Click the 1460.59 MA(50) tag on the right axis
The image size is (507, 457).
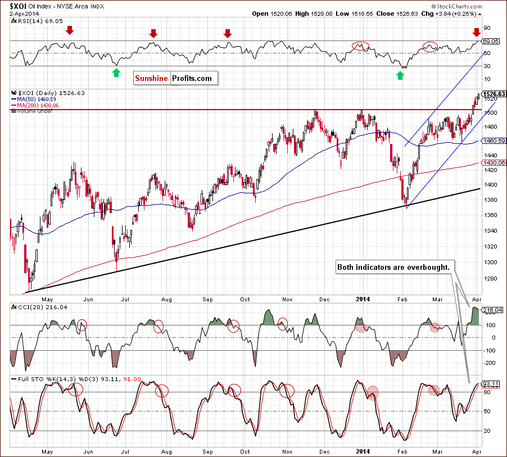[494, 141]
